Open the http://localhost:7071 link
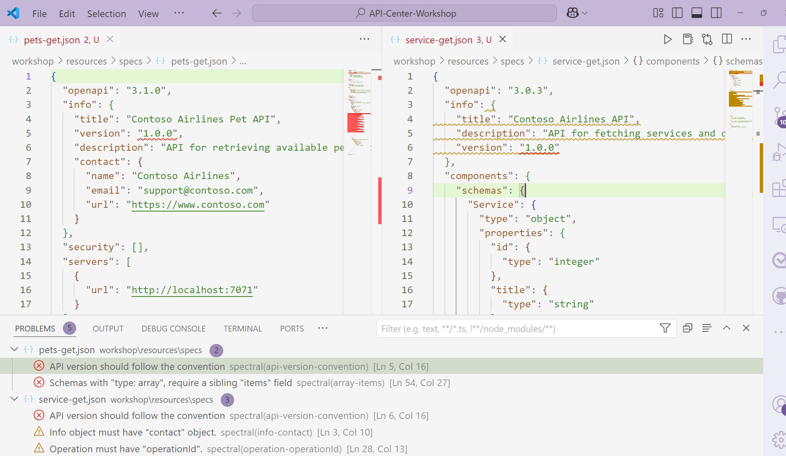The height and width of the screenshot is (456, 786). point(192,290)
